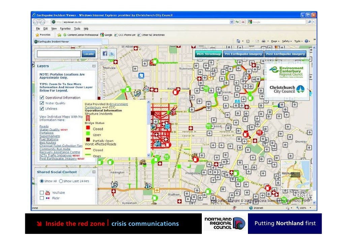The width and height of the screenshot is (347, 245).
Task: Open the Supermarkets map link
Action: tap(50, 136)
